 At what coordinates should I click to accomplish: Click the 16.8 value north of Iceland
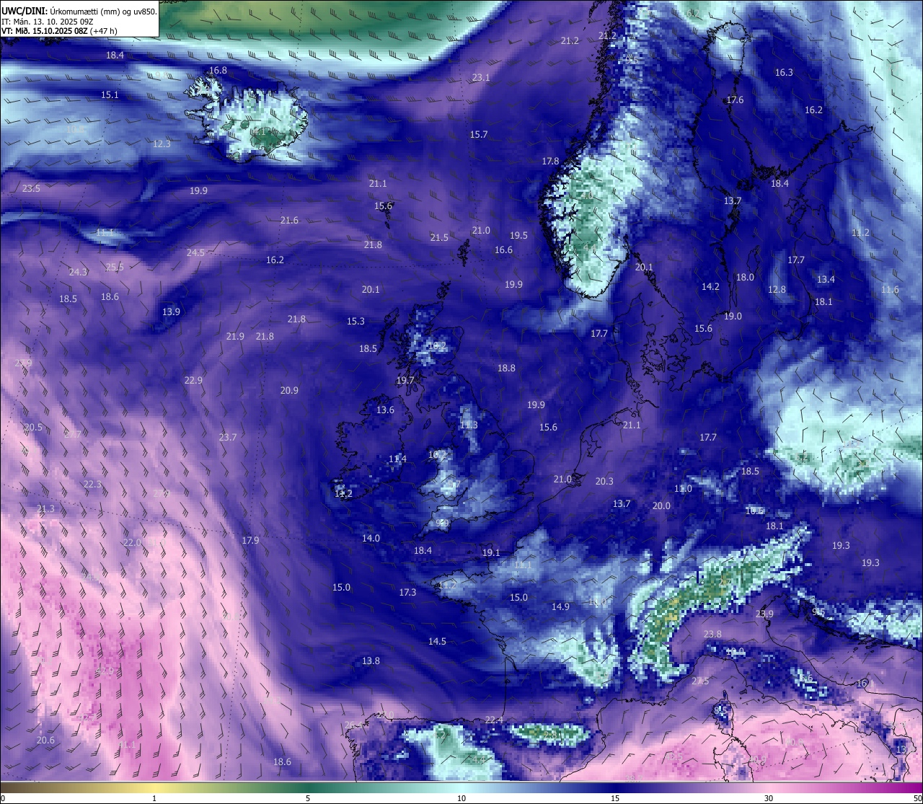[218, 71]
